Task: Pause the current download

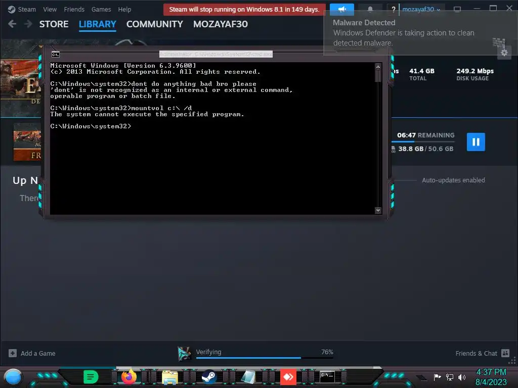Action: 476,142
